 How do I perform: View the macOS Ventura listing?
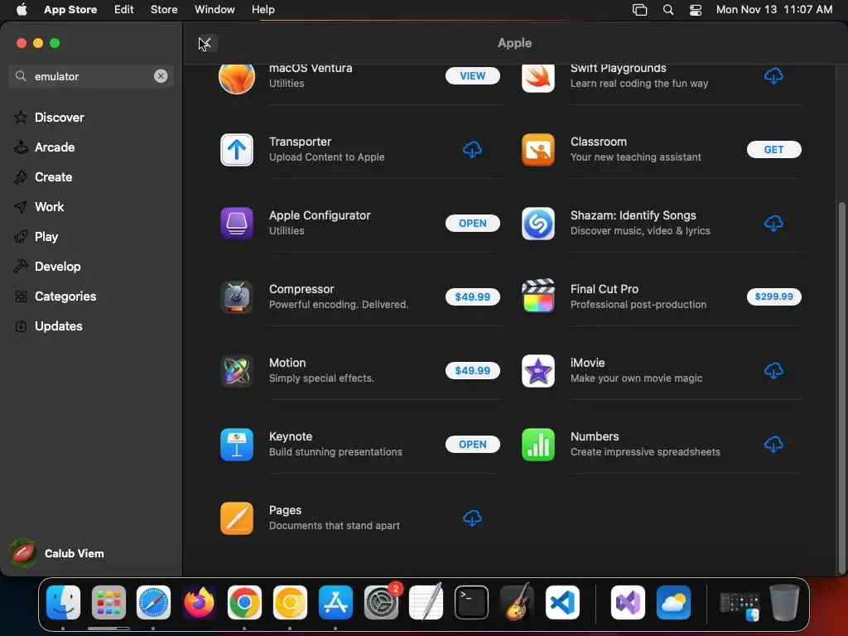pyautogui.click(x=472, y=75)
